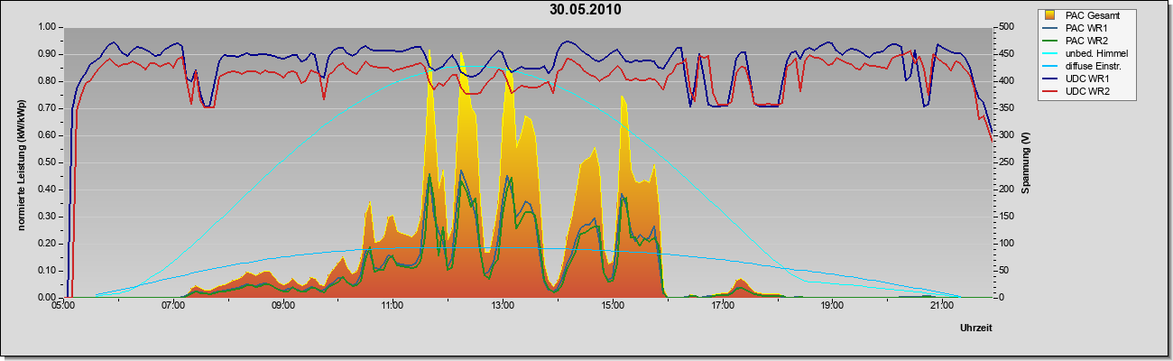Screen dimensions: 1173x361
Task: Click the 1.00 value on power axis
Action: (x=46, y=26)
